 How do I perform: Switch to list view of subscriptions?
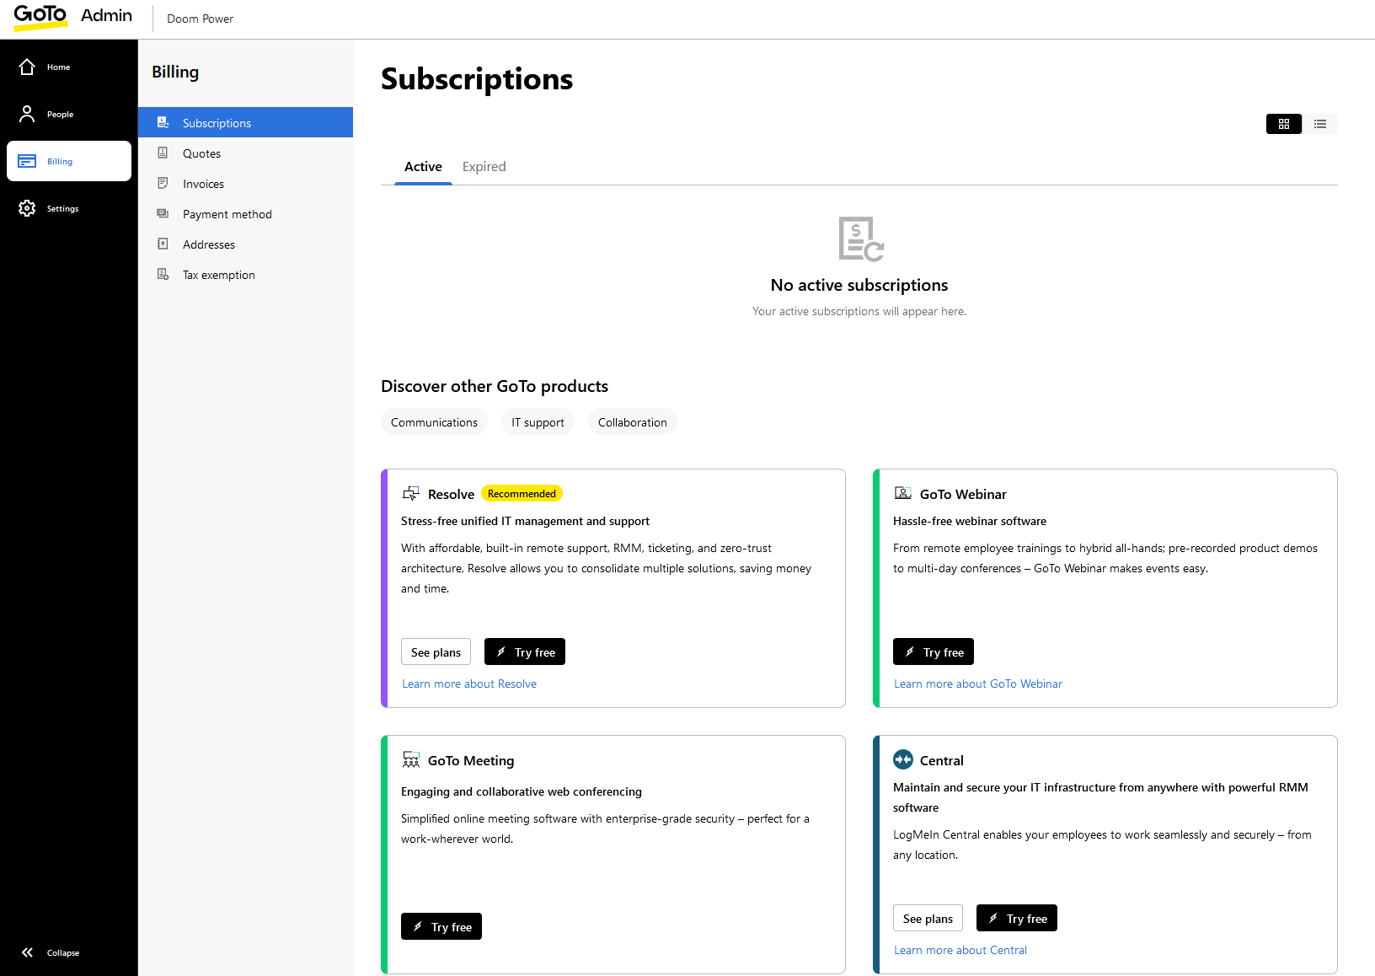1320,124
